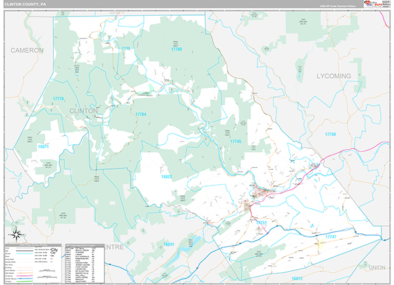
Task: Click the JERSEY SHORE row in ZIP index
Action: (x=80, y=265)
